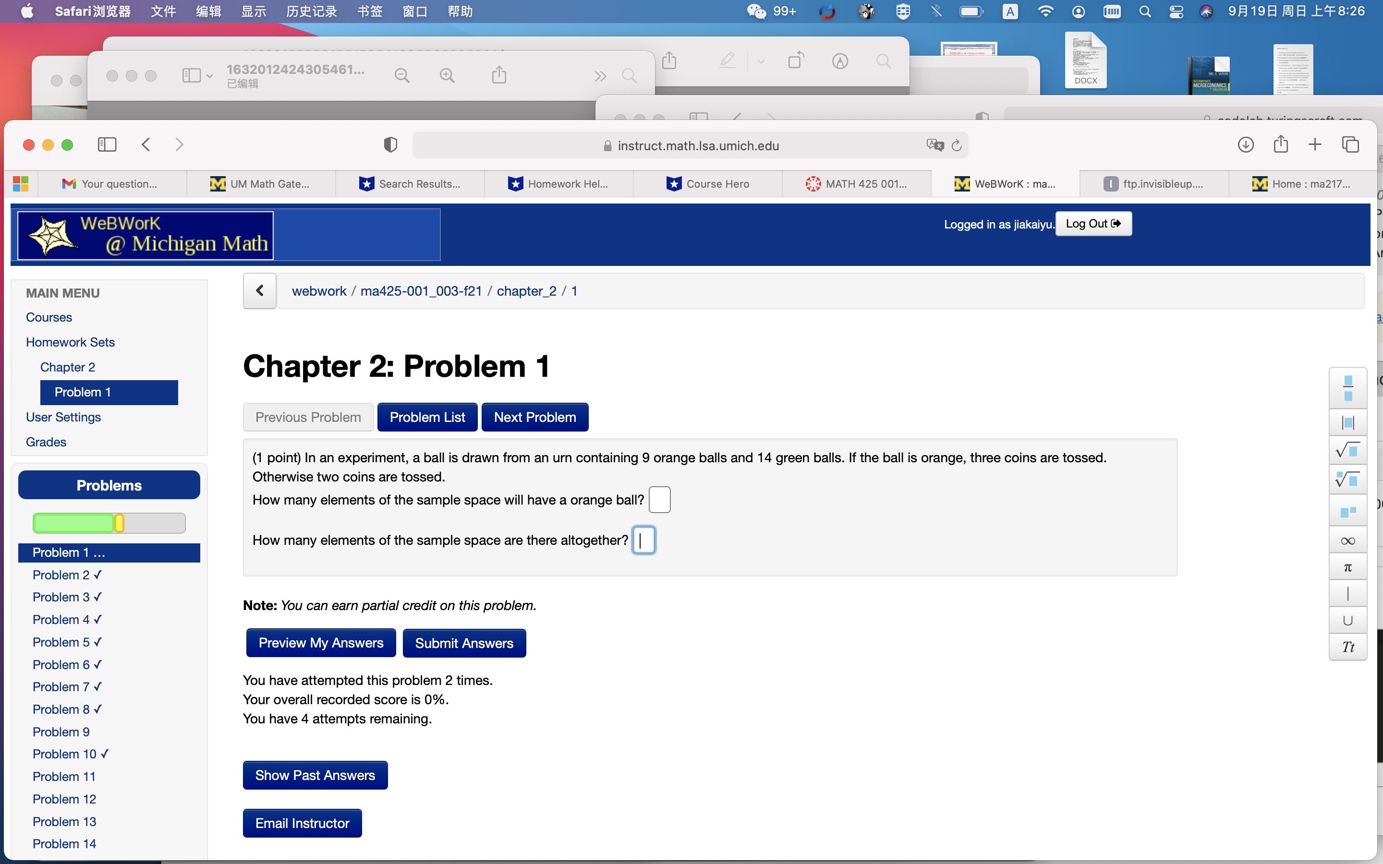Insert a fraction from the math palette
1383x864 pixels.
[x=1348, y=387]
